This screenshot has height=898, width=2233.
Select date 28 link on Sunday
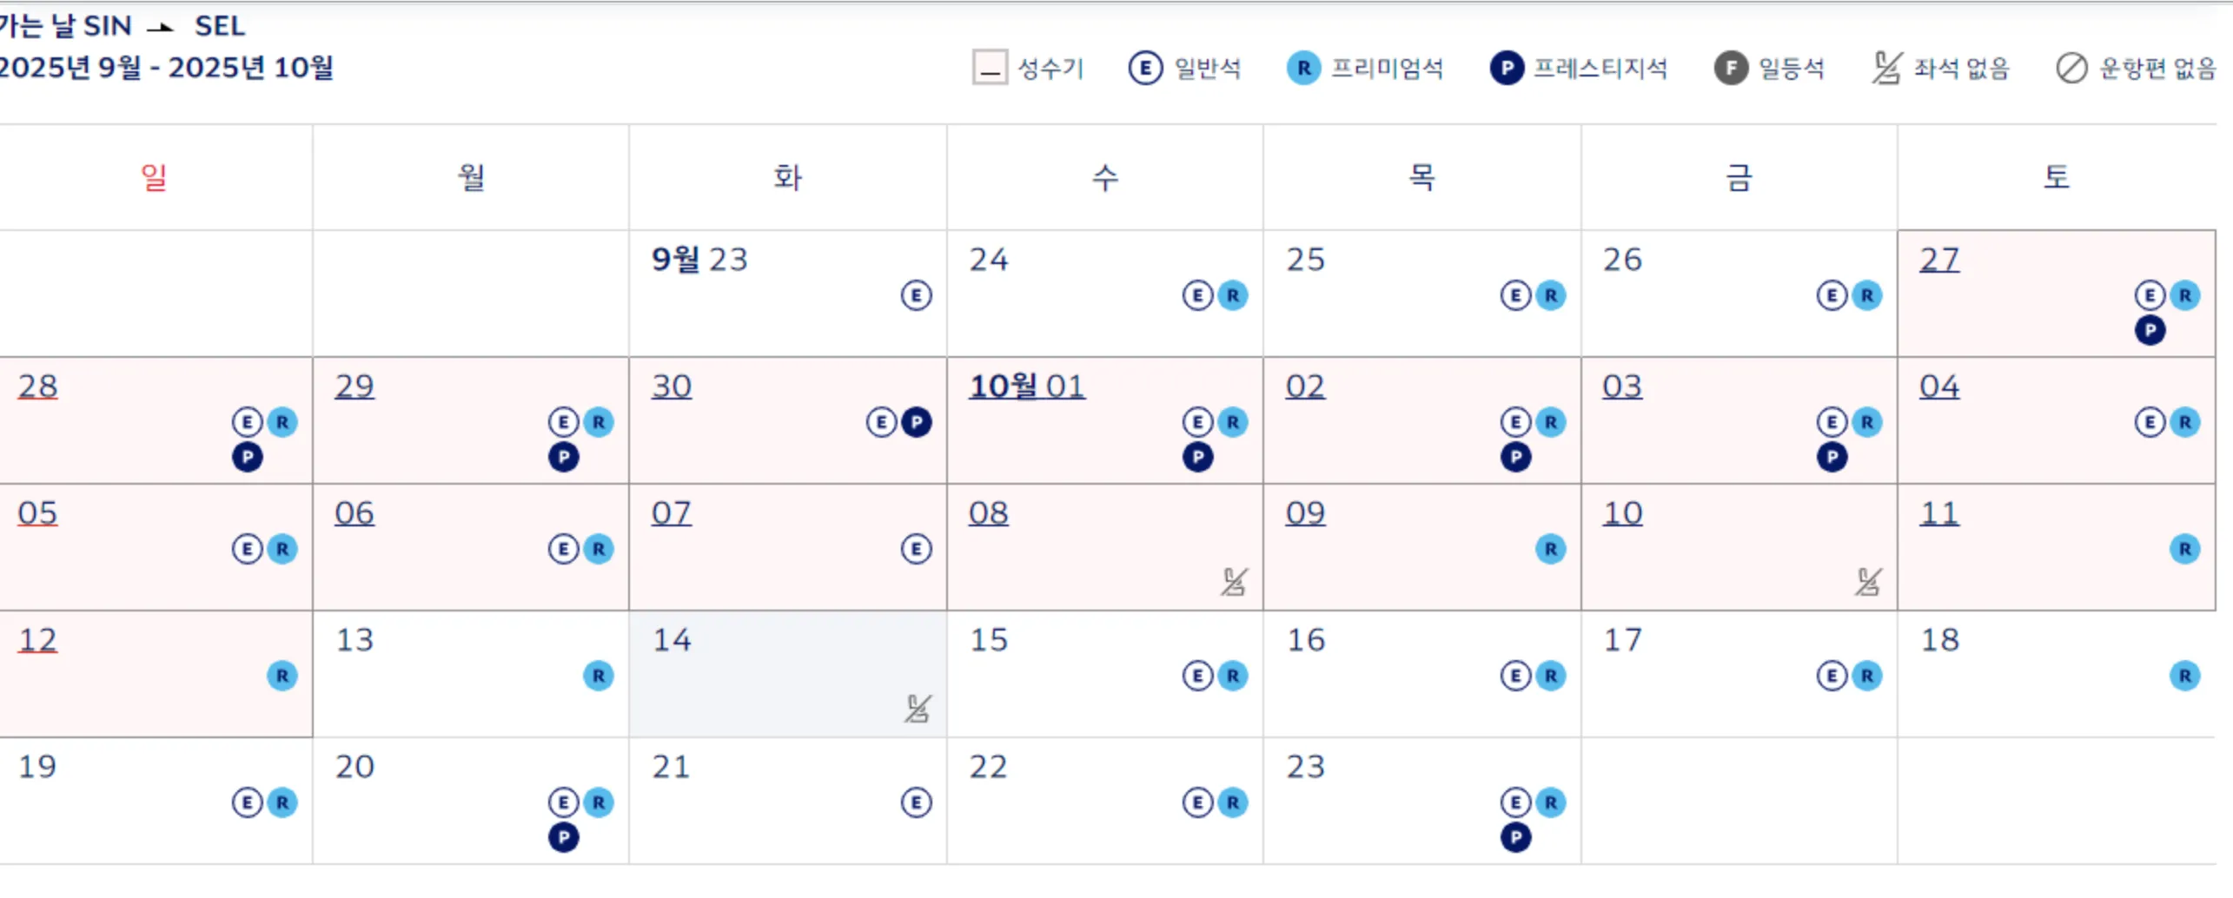click(38, 386)
